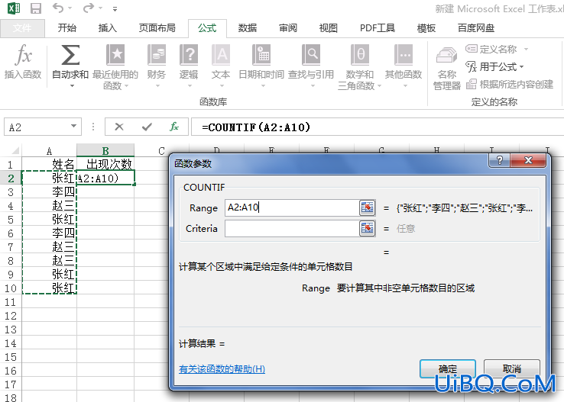Viewport: 564px width, 402px height.
Task: Open the Date and Time (日期和时间) functions icon
Action: pos(261,55)
